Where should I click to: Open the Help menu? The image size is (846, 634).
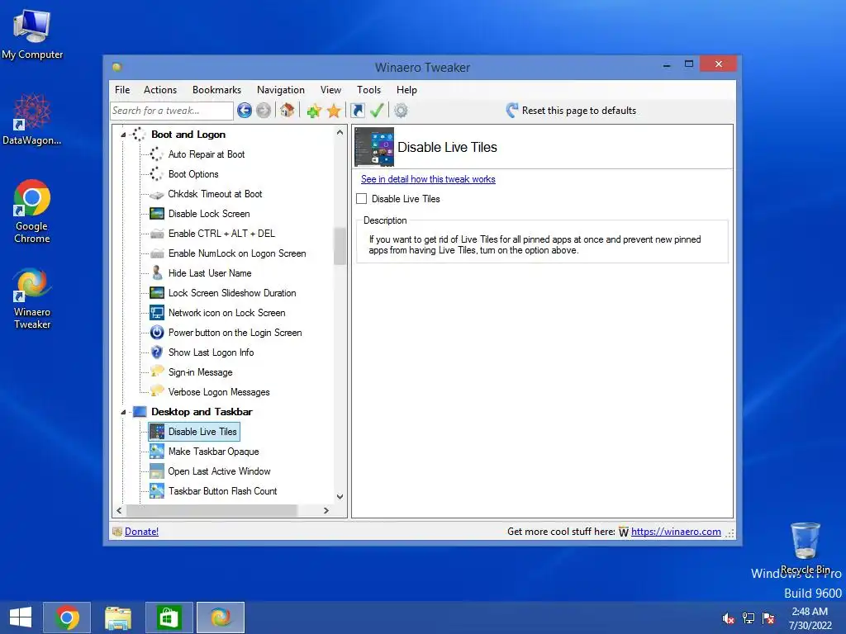pos(406,90)
